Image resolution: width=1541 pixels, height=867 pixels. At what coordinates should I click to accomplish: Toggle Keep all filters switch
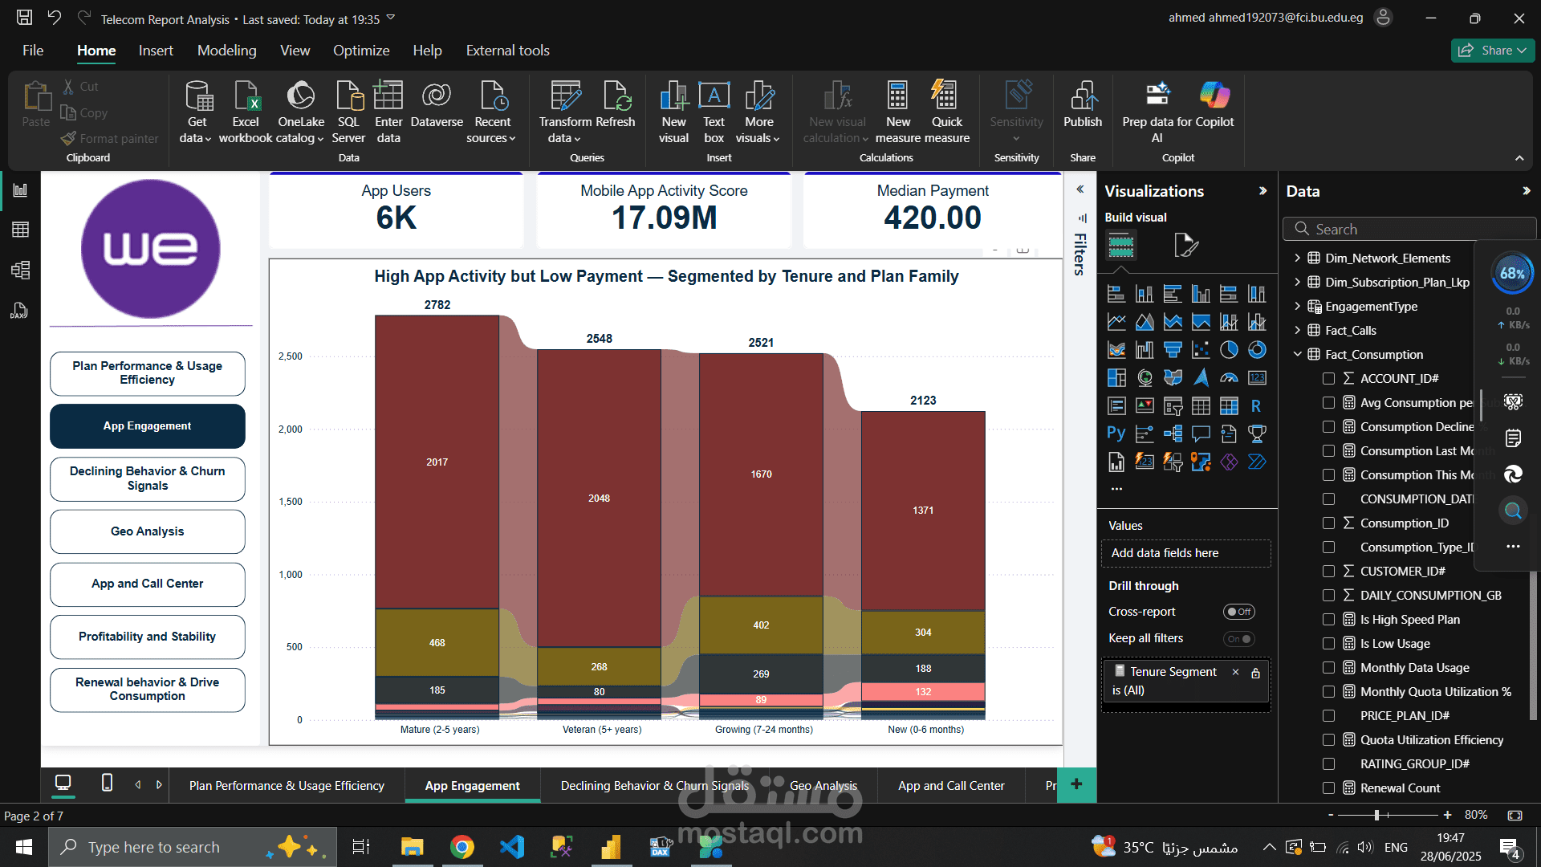(x=1238, y=639)
